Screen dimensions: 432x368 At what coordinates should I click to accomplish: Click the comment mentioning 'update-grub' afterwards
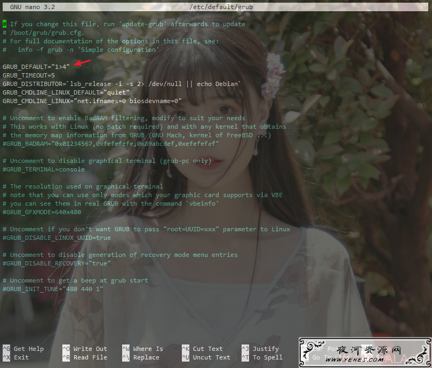tap(124, 24)
